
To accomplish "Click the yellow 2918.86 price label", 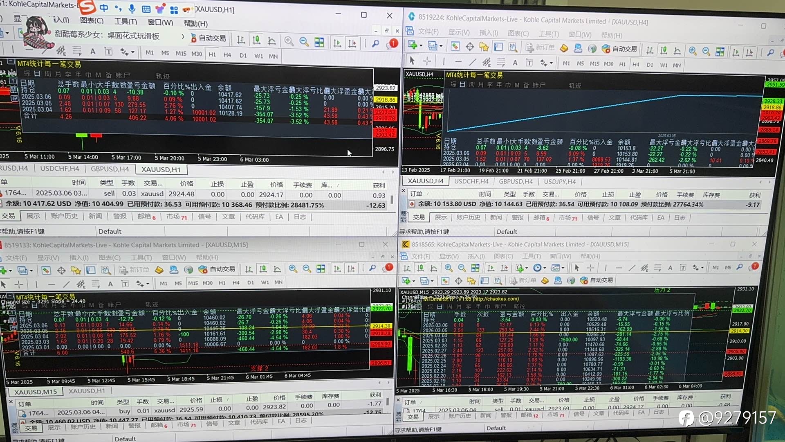I will coord(385,99).
